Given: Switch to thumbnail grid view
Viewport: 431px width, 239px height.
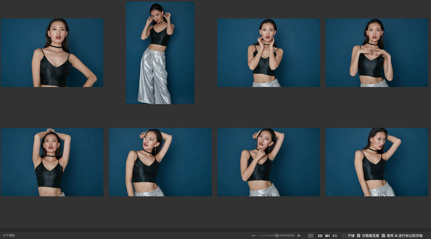Looking at the screenshot, I should click(320, 236).
